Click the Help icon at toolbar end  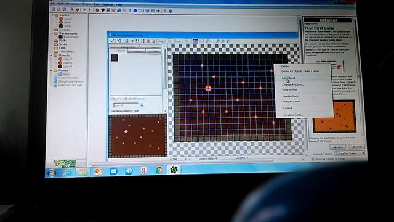pyautogui.click(x=171, y=11)
